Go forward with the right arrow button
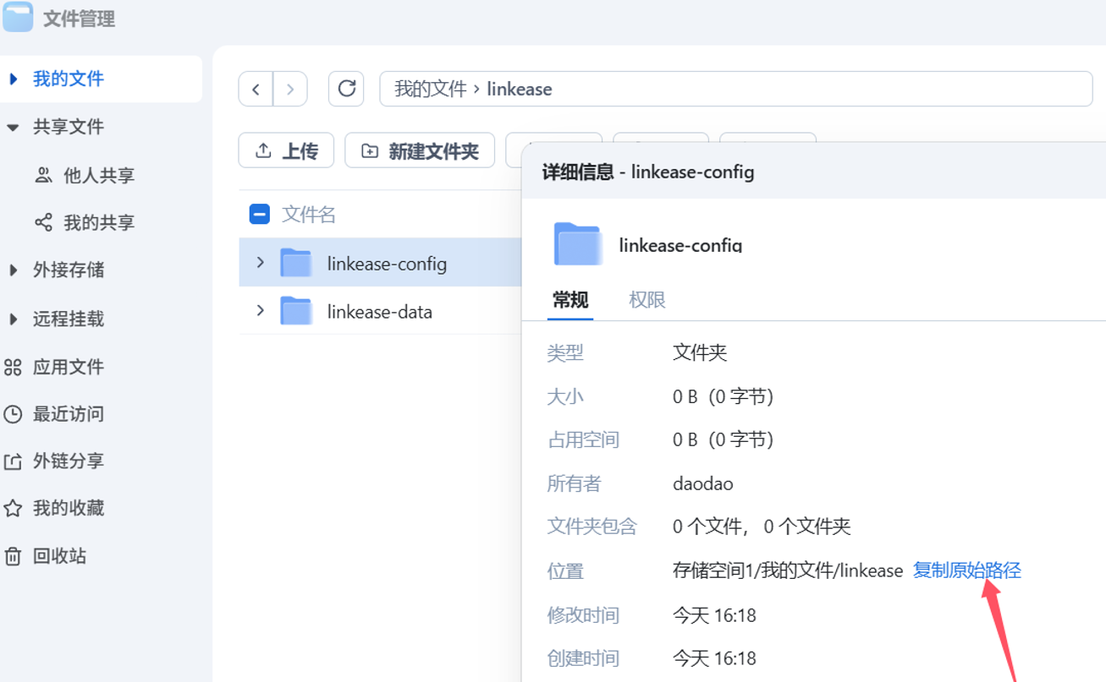This screenshot has height=682, width=1106. click(x=290, y=89)
